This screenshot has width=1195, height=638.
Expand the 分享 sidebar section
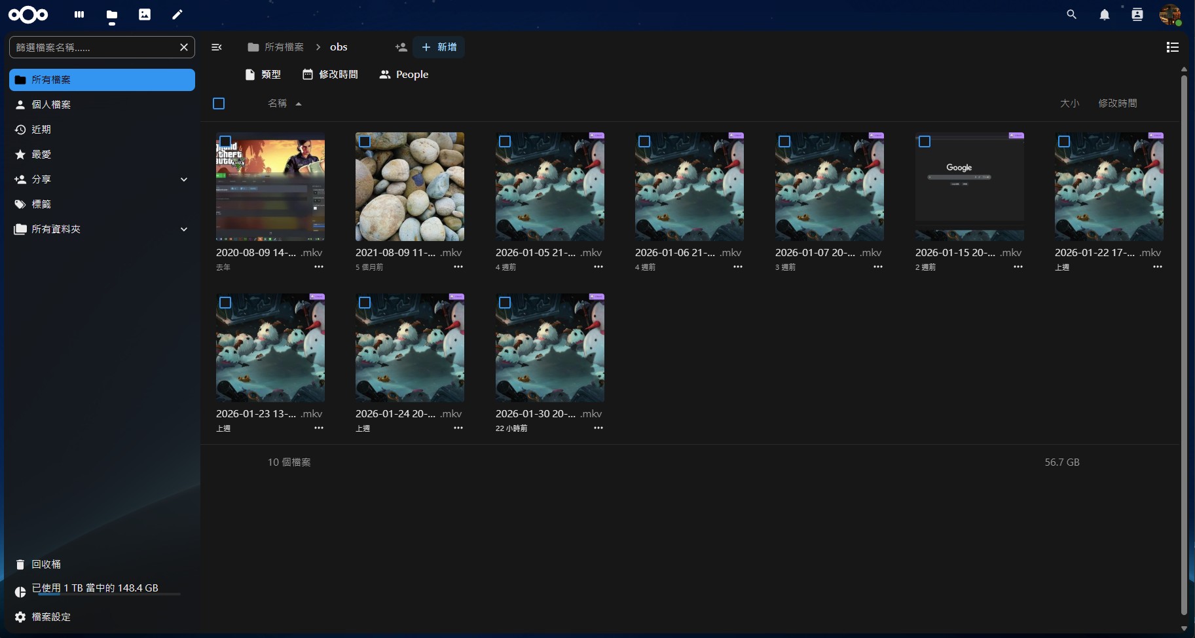[x=184, y=179]
